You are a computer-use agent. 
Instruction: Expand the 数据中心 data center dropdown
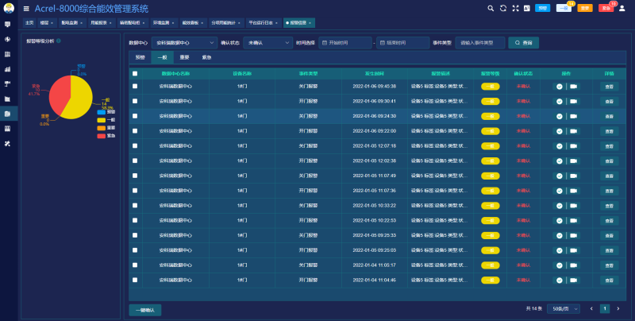[x=184, y=43]
